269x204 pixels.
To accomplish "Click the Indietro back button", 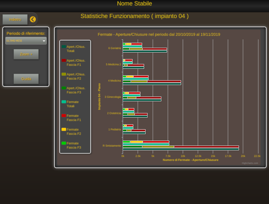I will coord(15,19).
